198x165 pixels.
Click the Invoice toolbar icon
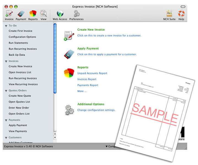(9, 14)
